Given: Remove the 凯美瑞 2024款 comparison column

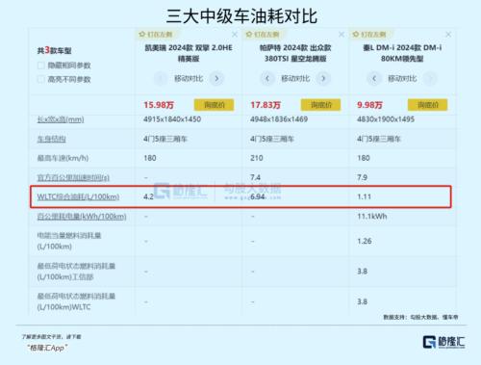Looking at the screenshot, I should tap(235, 35).
